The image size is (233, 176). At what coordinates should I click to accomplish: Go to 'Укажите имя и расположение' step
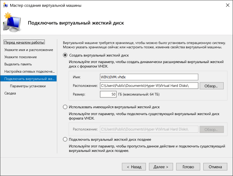(x=28, y=50)
